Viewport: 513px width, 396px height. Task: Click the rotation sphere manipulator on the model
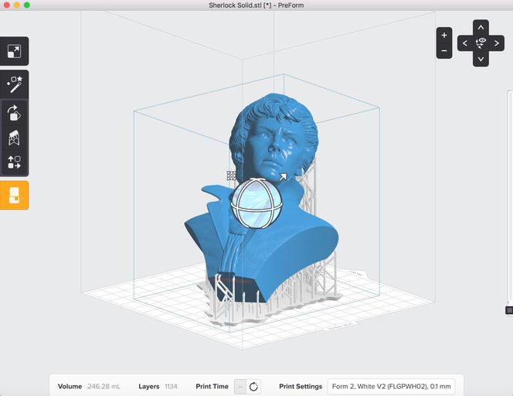[x=259, y=203]
